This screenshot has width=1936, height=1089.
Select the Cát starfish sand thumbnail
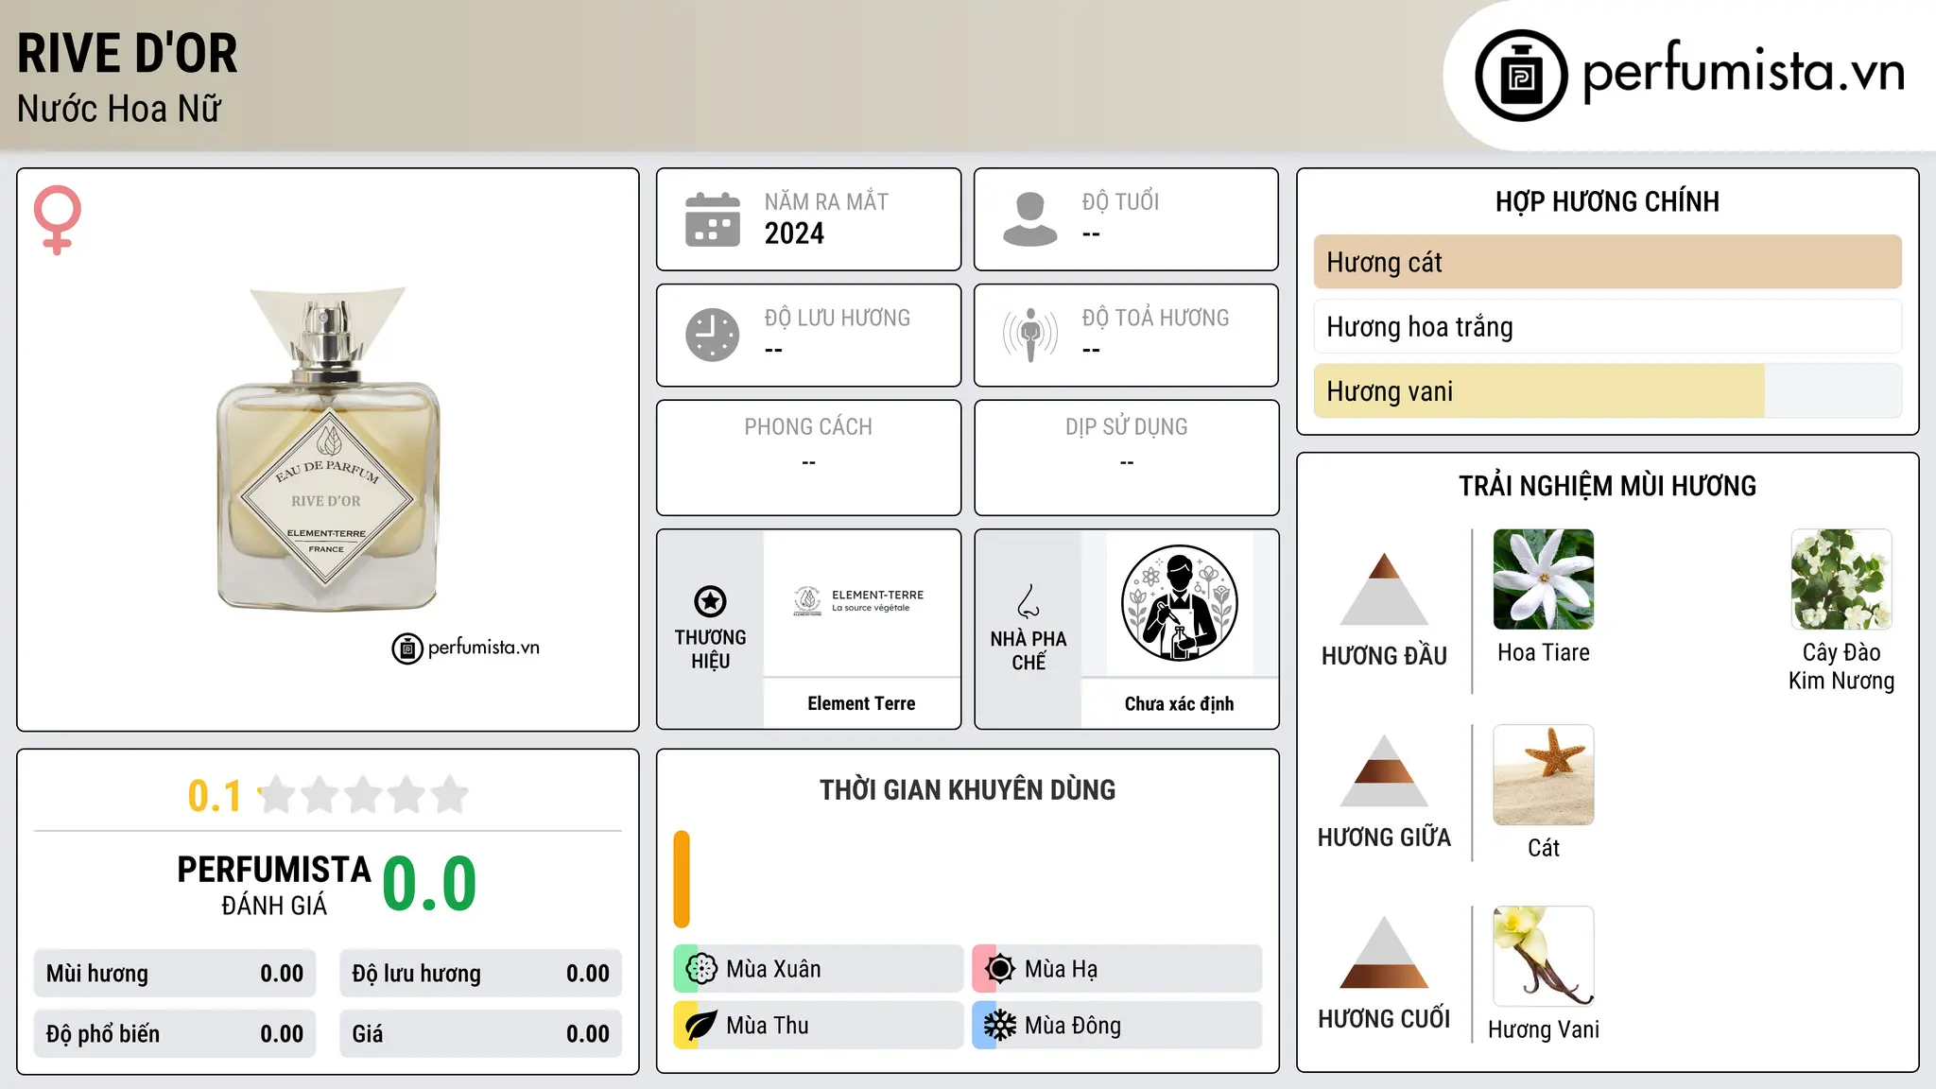[1544, 775]
